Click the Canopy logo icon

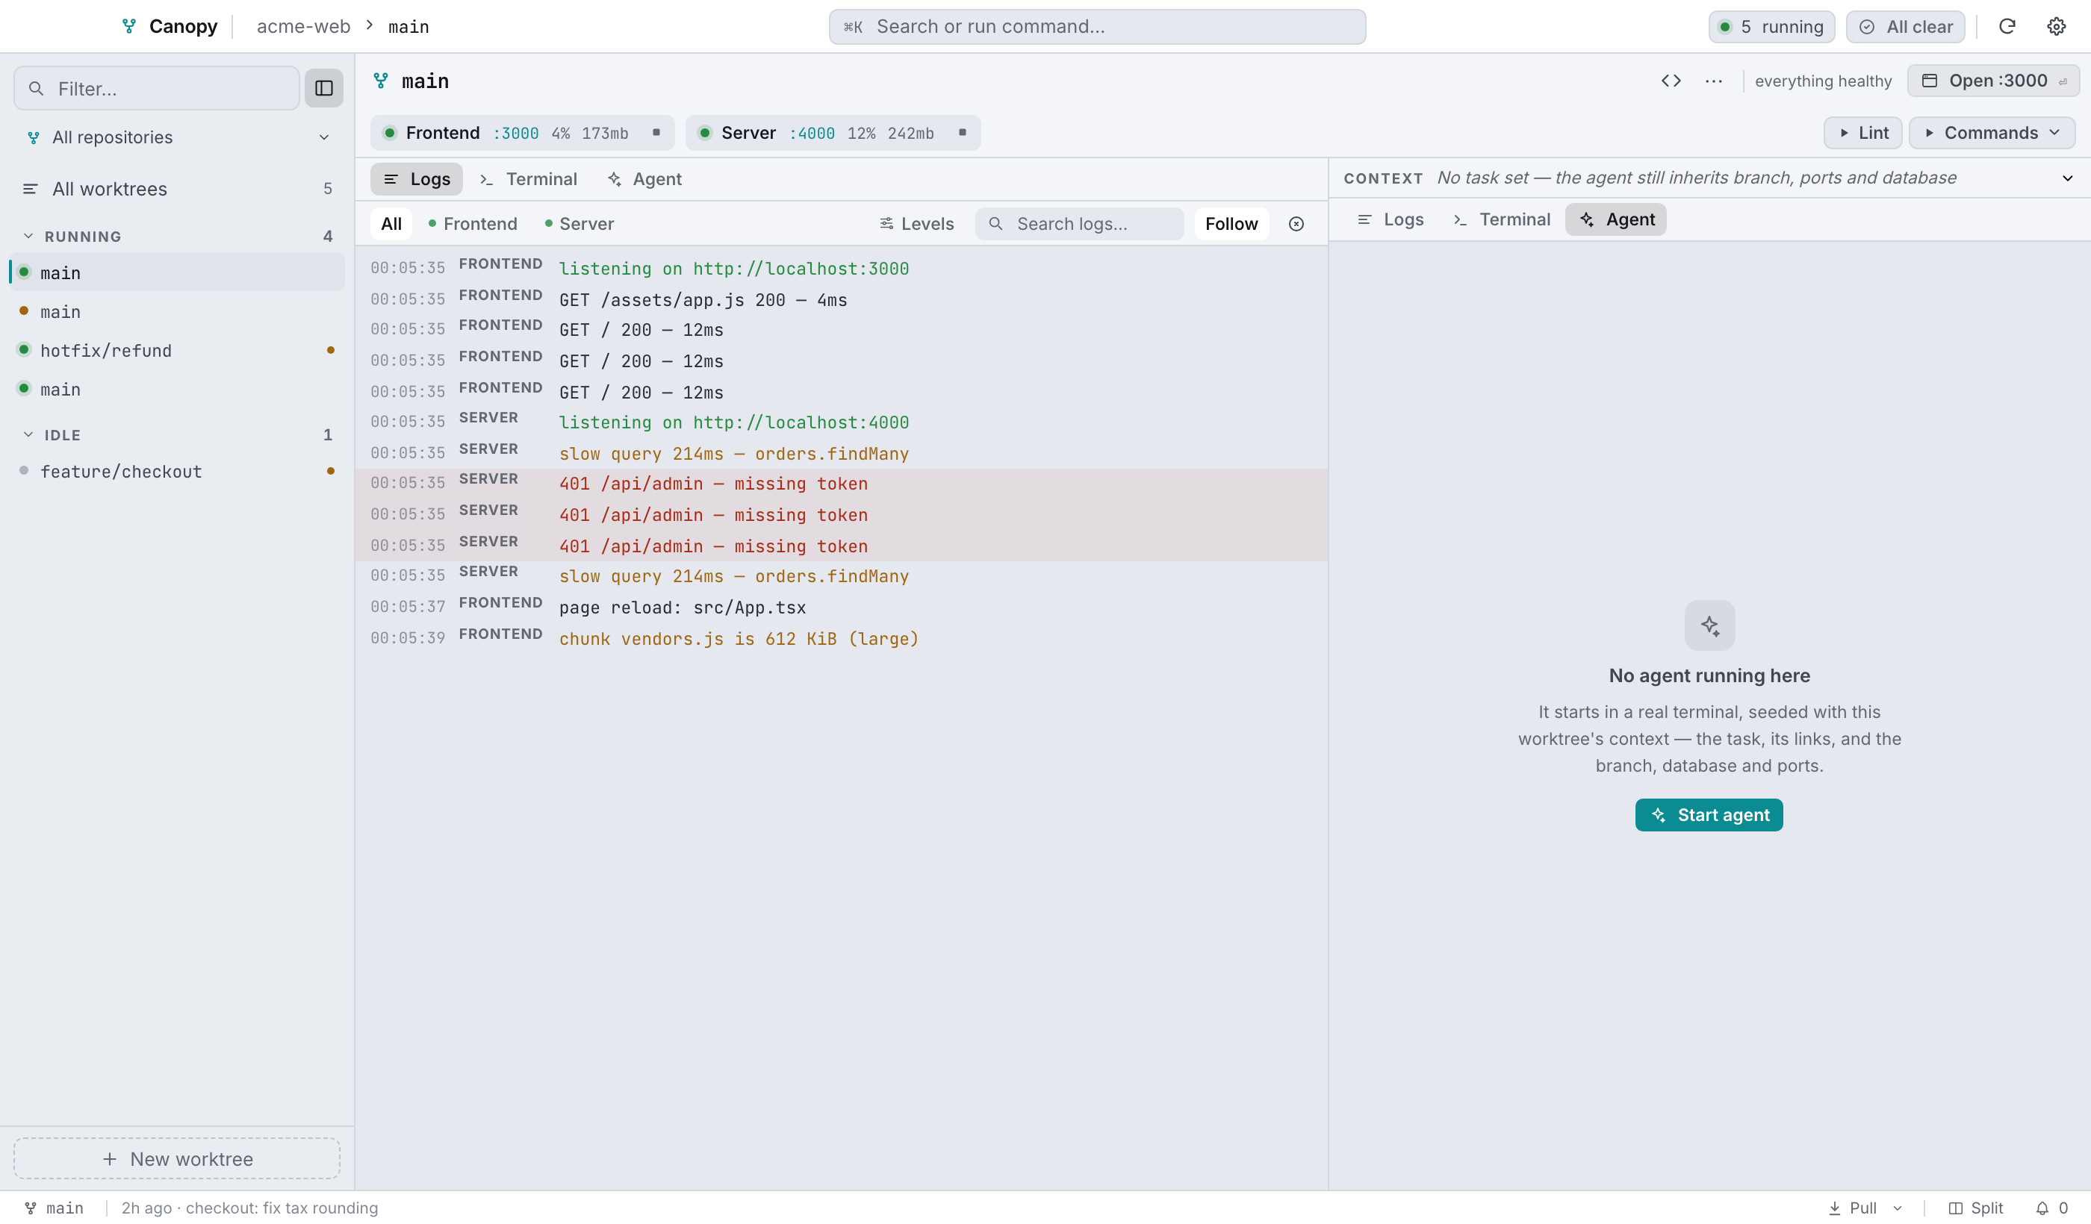coord(128,27)
